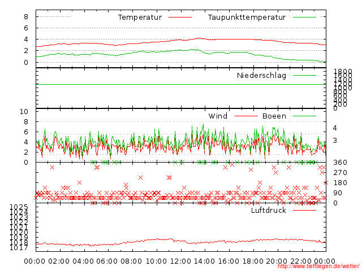Select the Luftdruck legend label

[269, 210]
